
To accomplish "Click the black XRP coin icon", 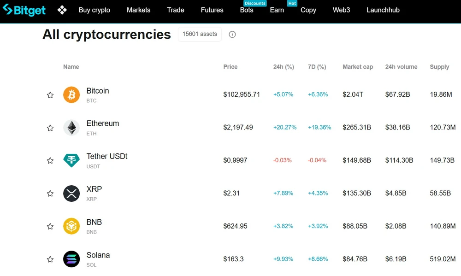I will [71, 194].
